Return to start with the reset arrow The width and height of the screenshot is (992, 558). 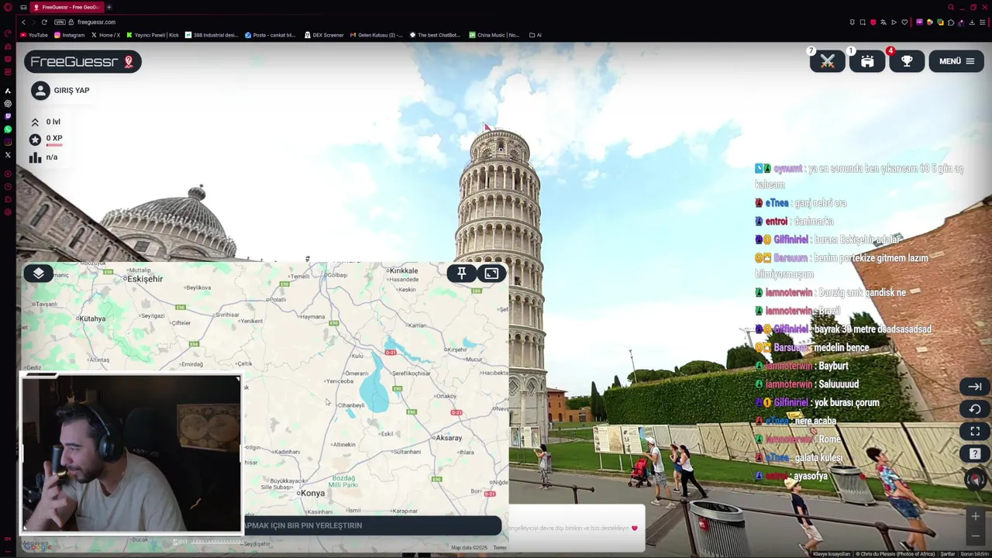[975, 409]
